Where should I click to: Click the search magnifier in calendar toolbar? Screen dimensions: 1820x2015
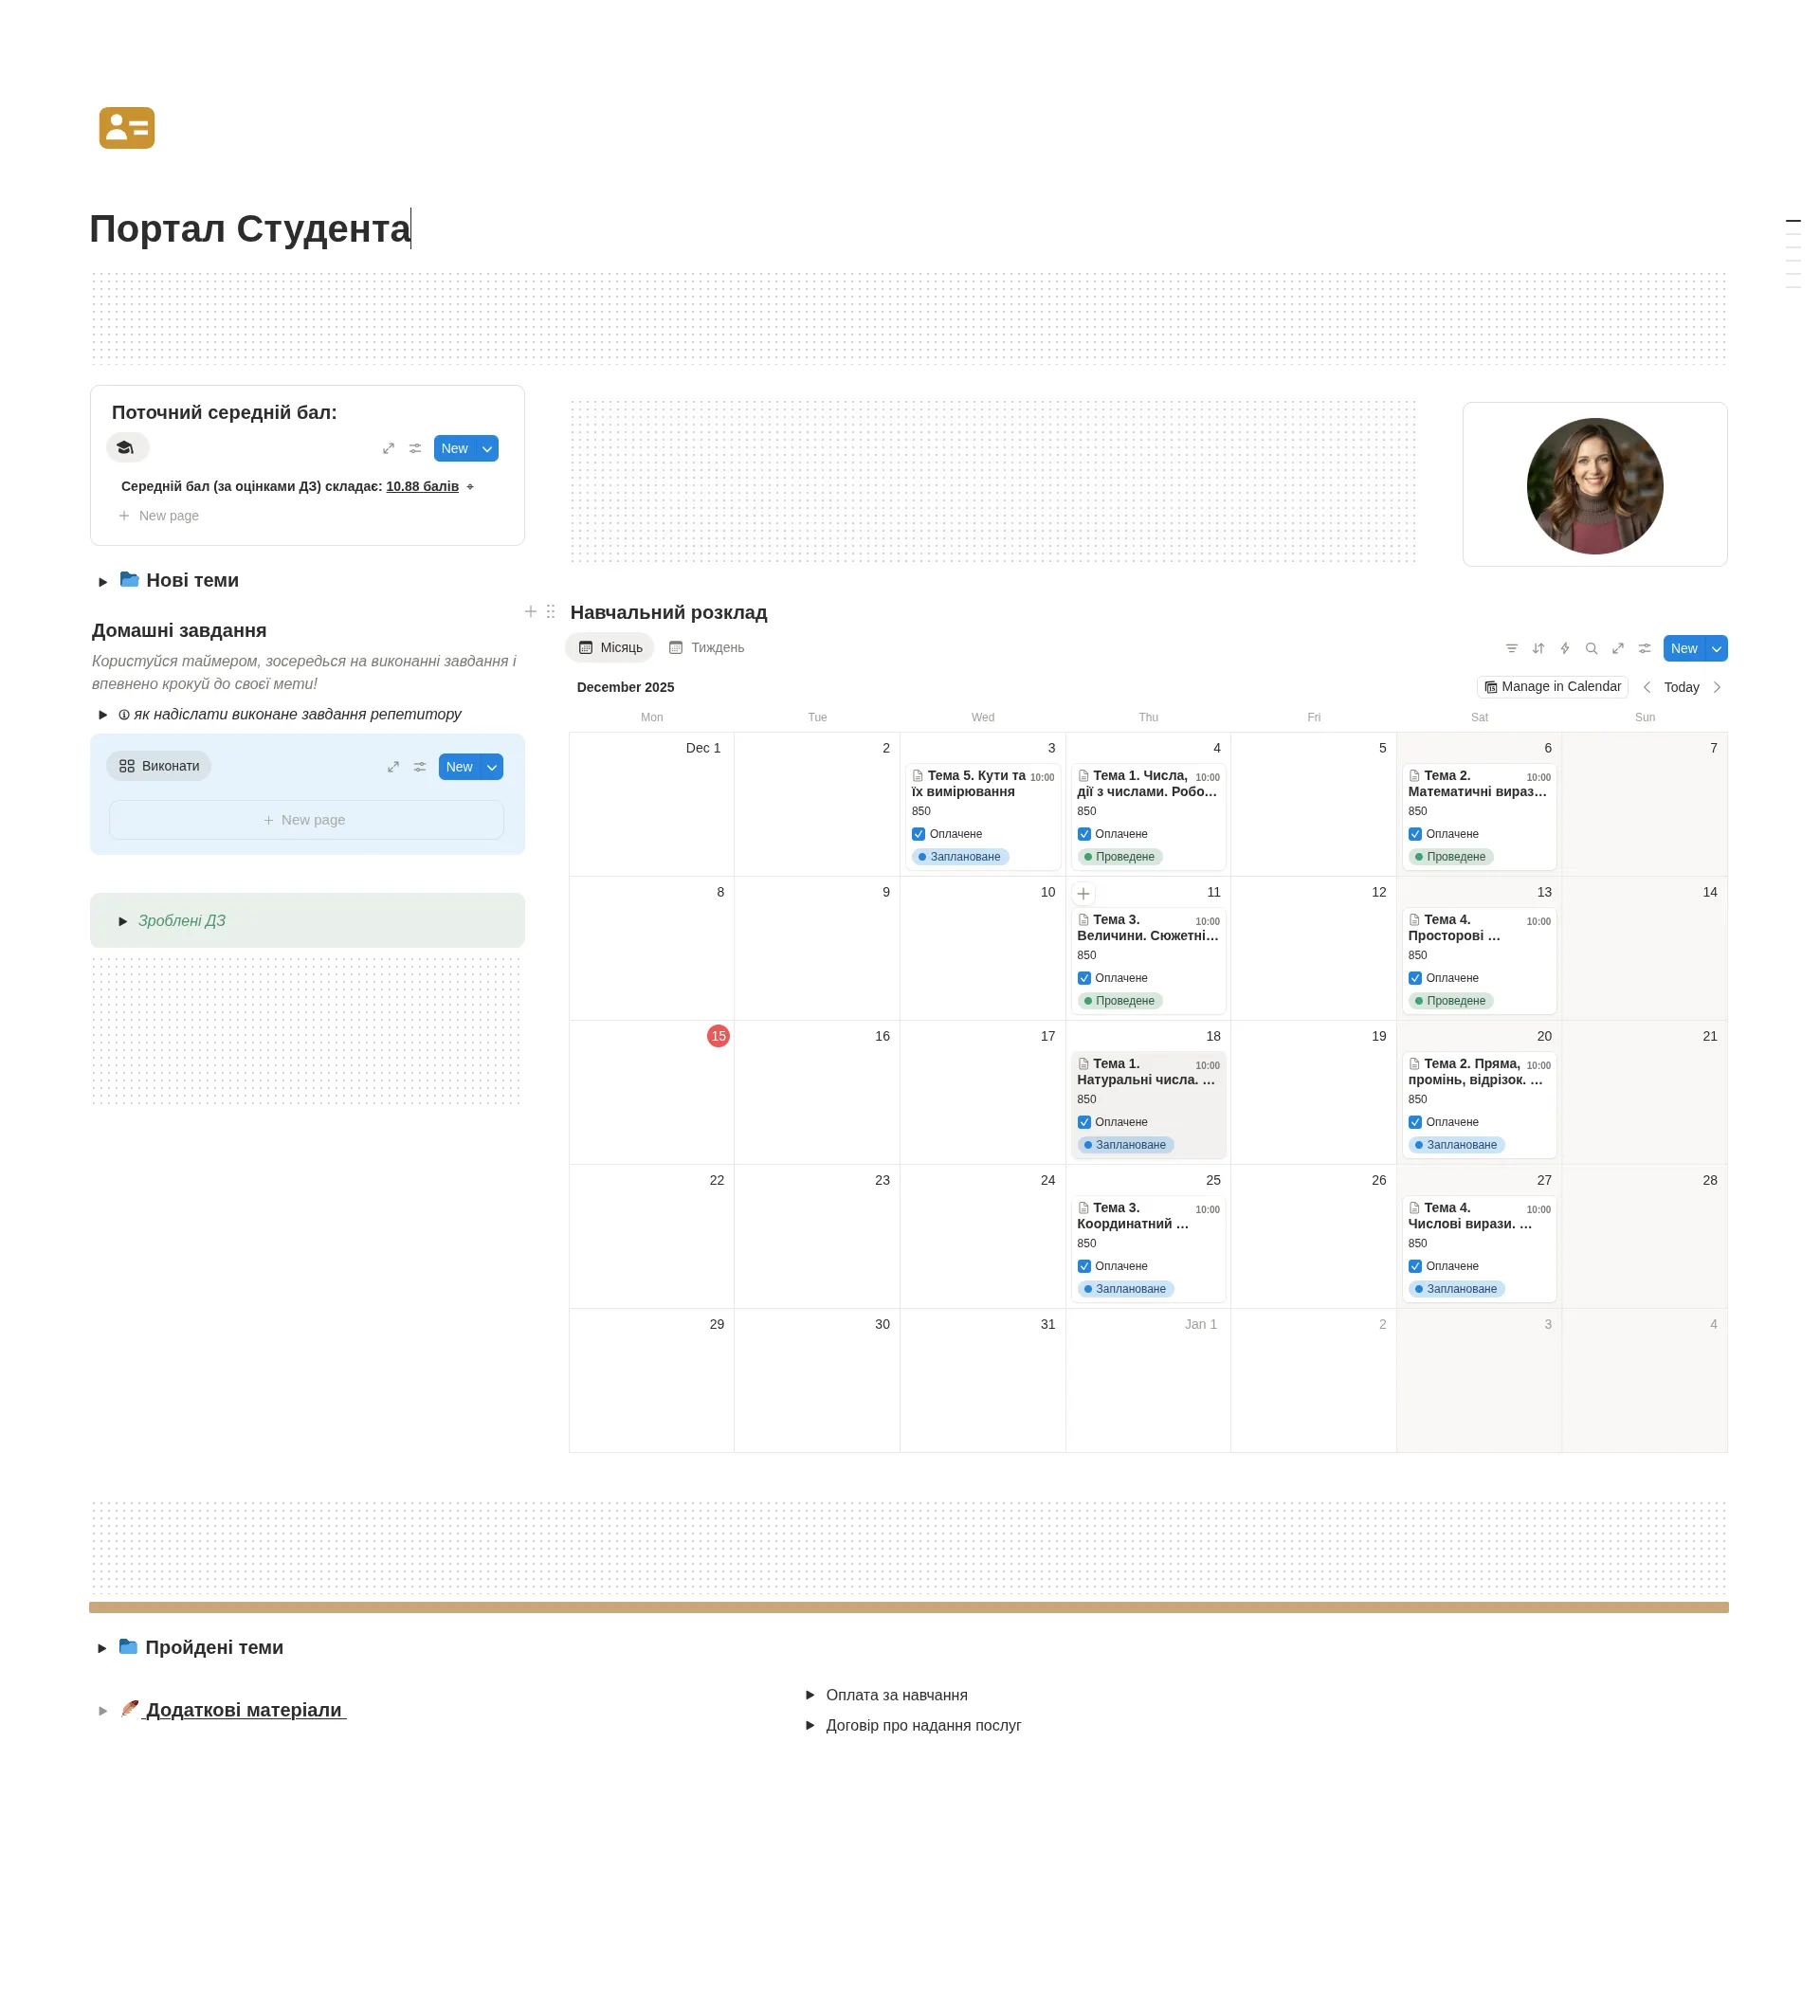1592,648
